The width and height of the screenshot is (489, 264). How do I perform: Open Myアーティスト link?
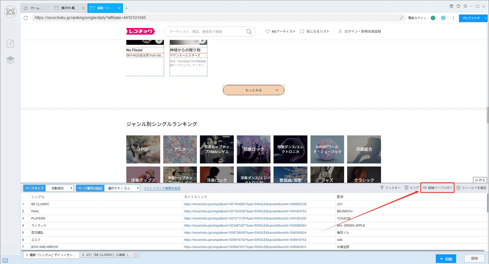(x=280, y=31)
